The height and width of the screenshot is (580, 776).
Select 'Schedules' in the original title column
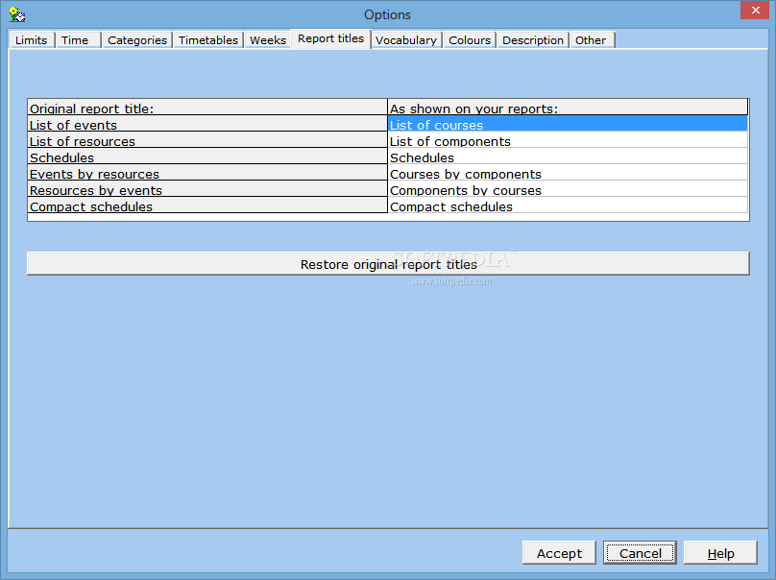coord(207,157)
